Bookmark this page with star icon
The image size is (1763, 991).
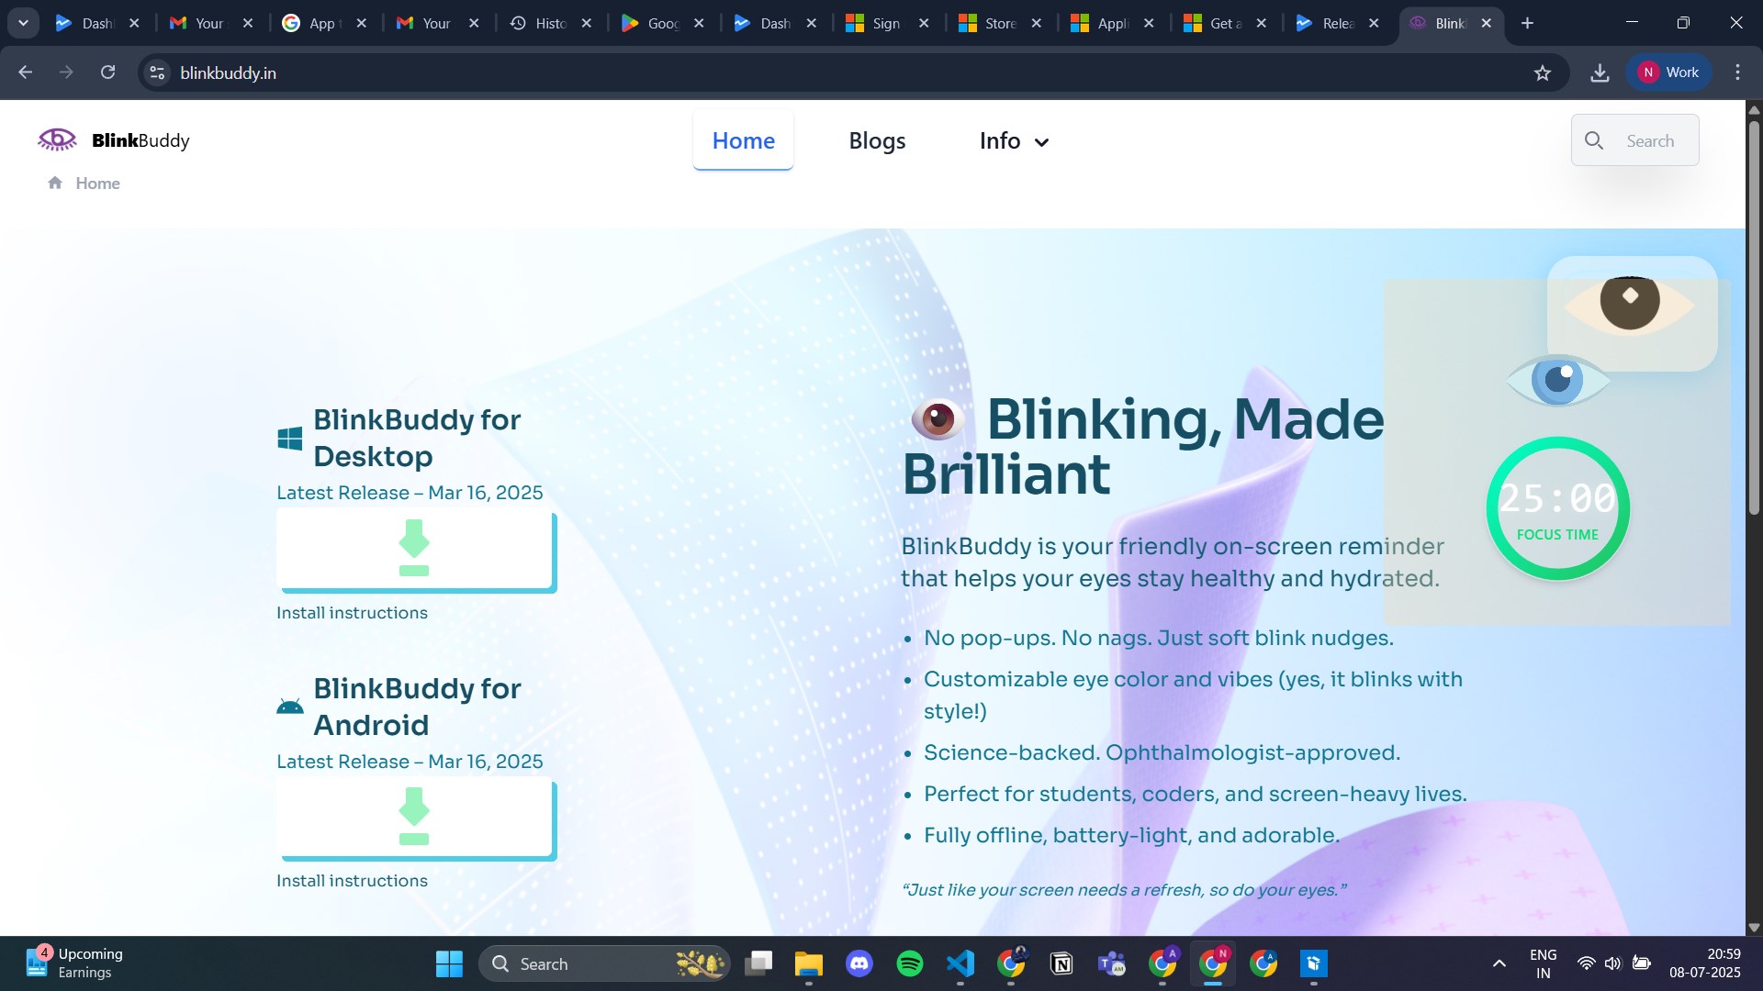(x=1542, y=72)
